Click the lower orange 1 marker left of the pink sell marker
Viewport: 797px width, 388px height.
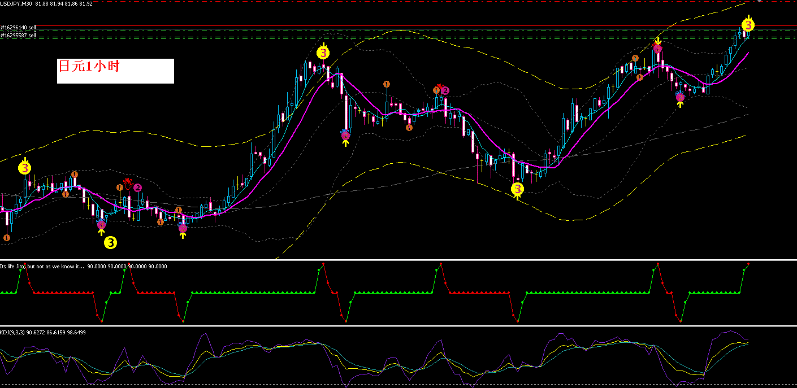639,77
